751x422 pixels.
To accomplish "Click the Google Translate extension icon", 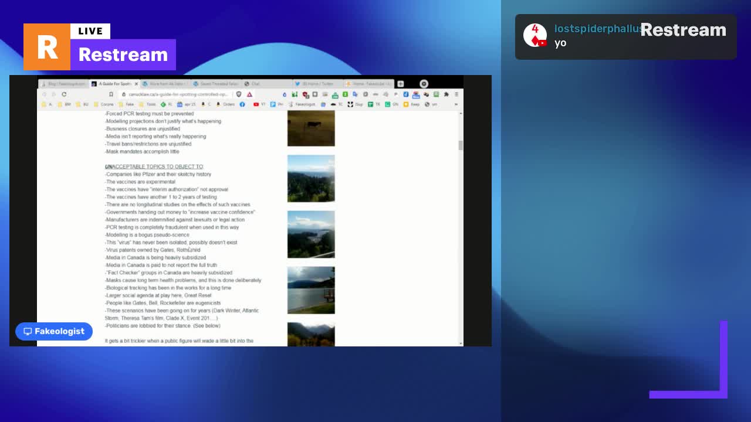I will [355, 94].
